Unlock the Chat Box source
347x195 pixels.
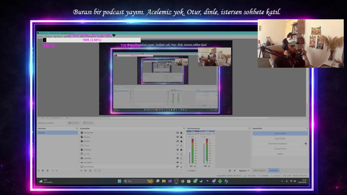coord(181,150)
